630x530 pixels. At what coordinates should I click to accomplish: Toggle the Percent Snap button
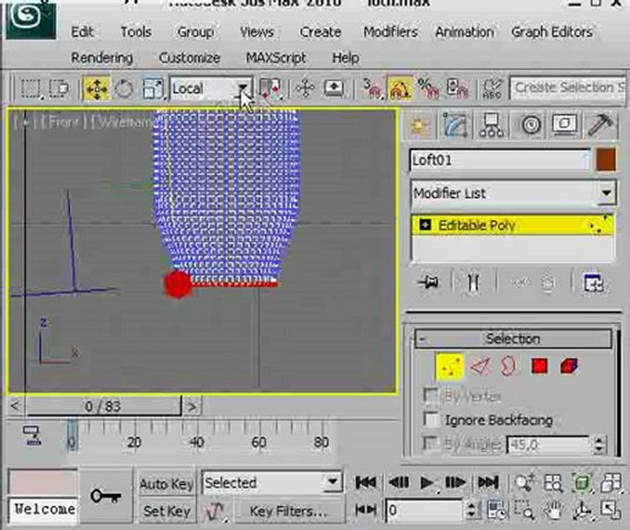428,89
